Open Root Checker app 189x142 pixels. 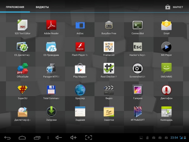109,68
